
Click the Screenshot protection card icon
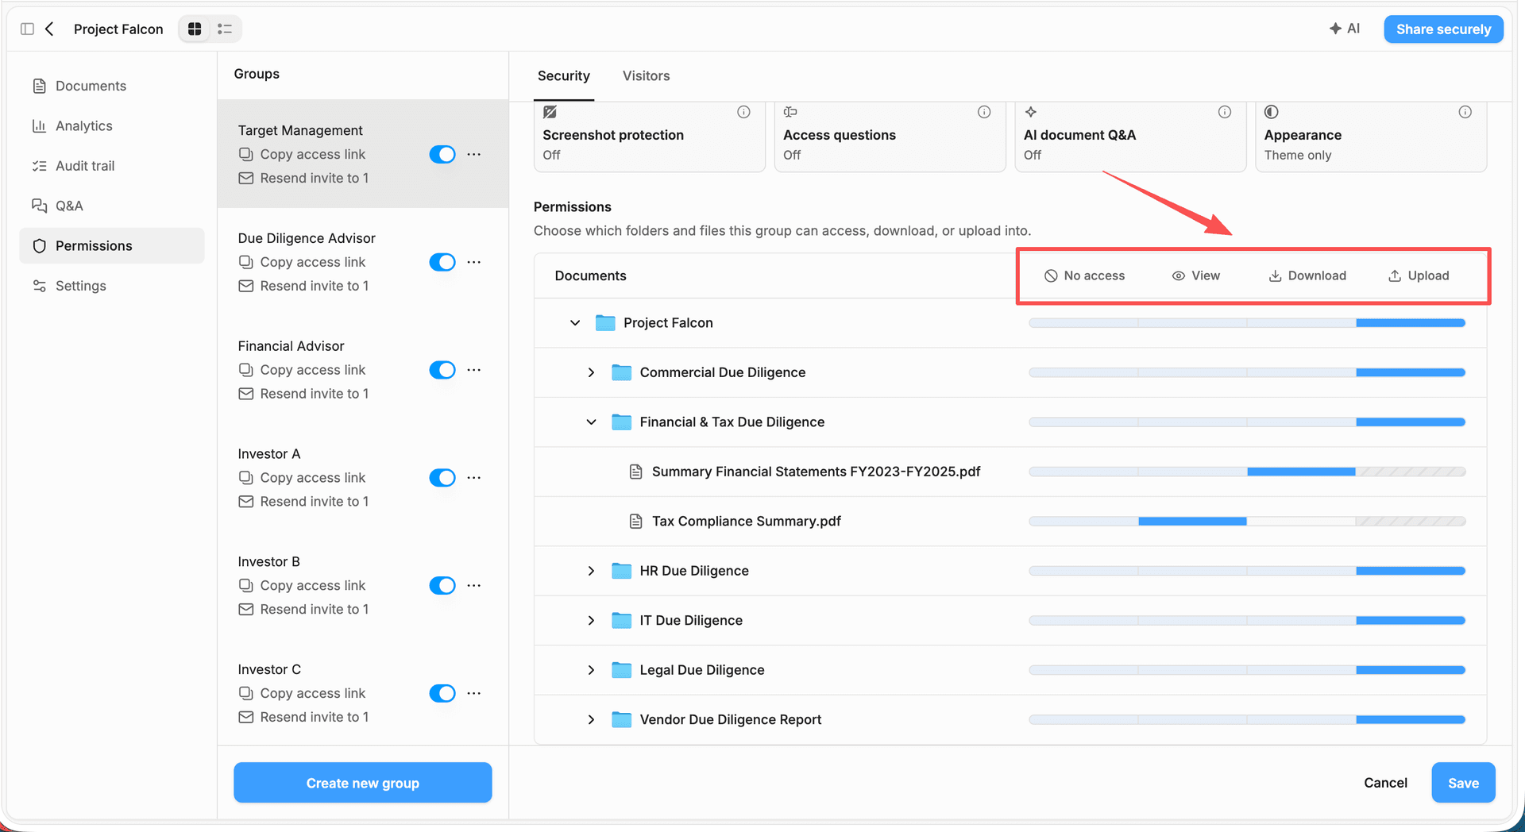coord(550,112)
